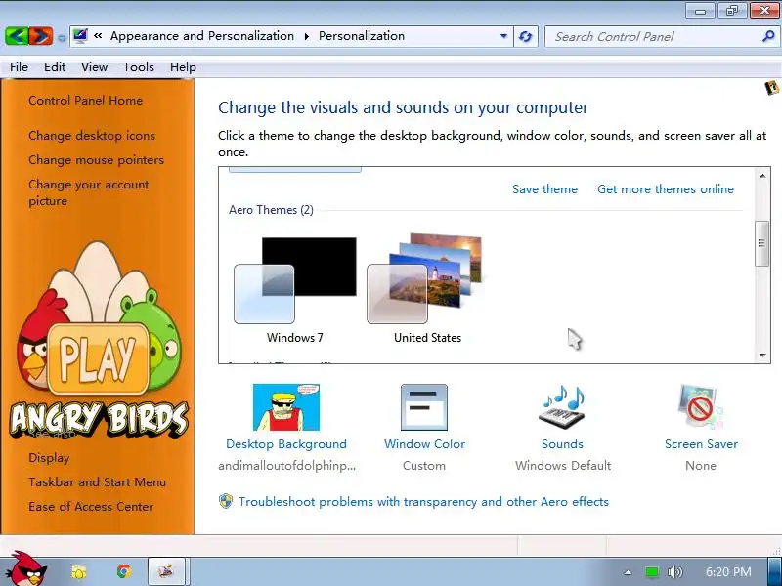Open Ease of Access Center
782x586 pixels.
click(91, 506)
